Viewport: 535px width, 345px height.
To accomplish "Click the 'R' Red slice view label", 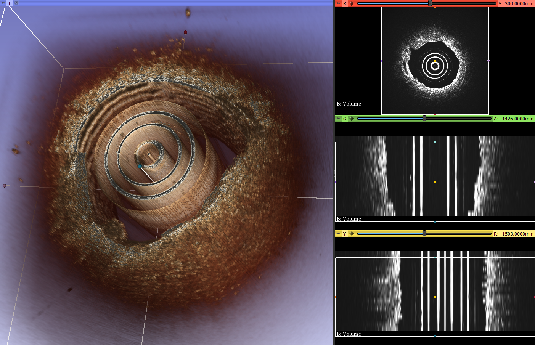I will pyautogui.click(x=345, y=3).
